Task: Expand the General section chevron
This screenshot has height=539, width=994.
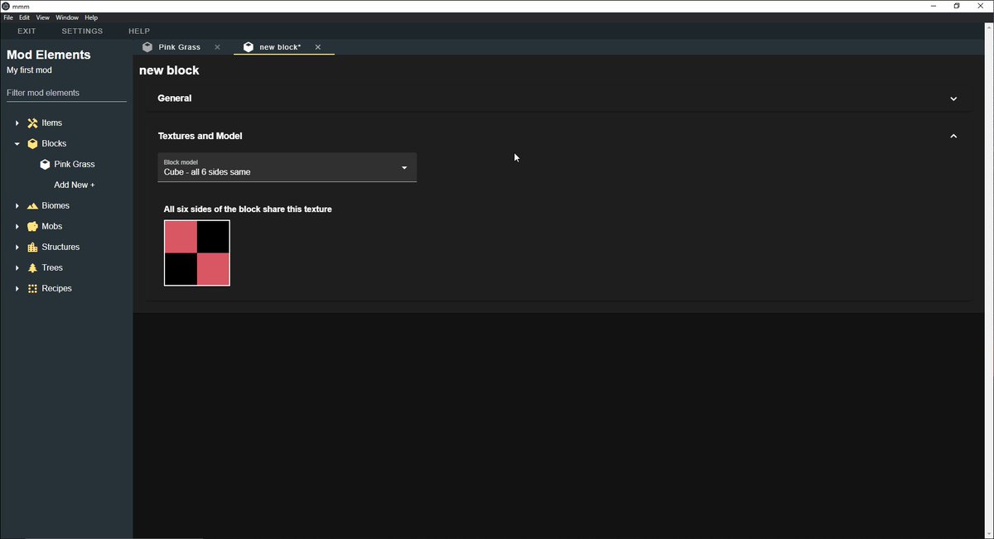Action: point(953,99)
